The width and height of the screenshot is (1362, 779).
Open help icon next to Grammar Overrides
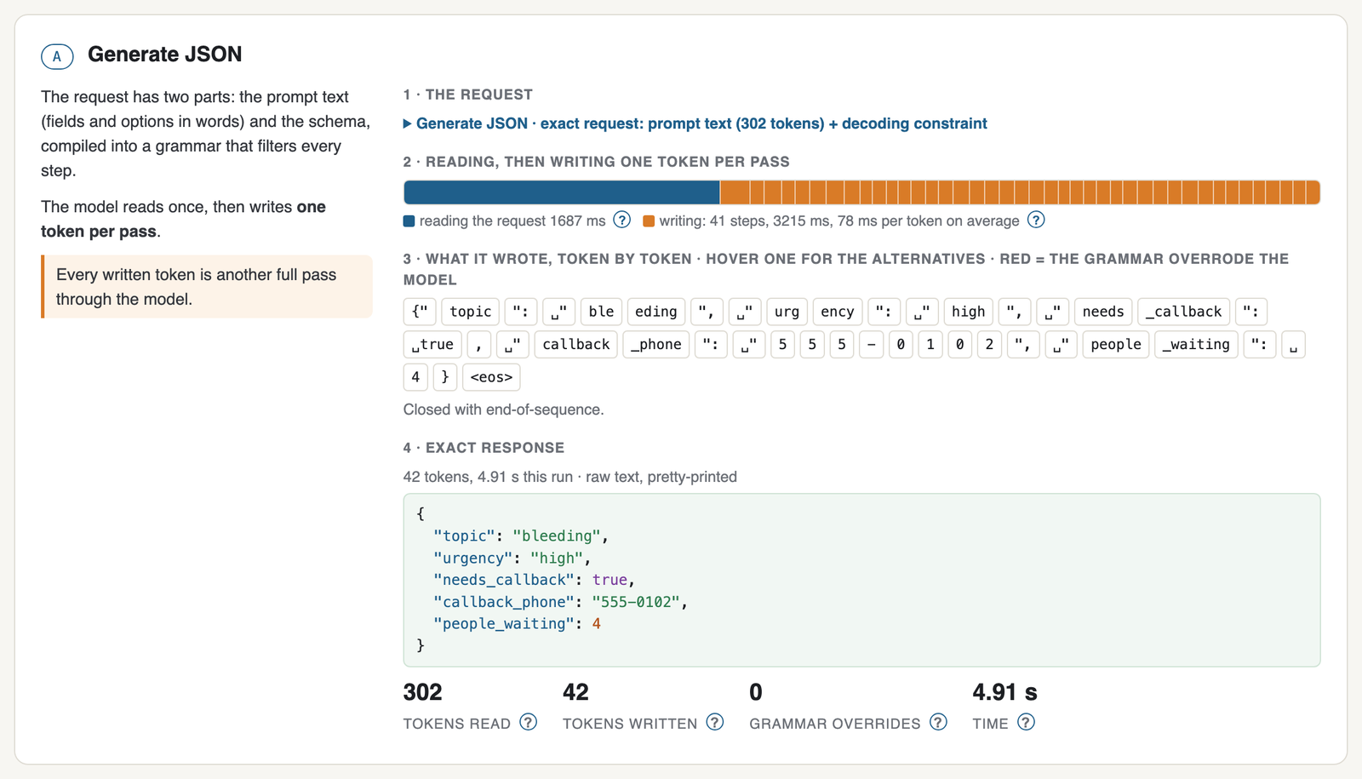(938, 722)
